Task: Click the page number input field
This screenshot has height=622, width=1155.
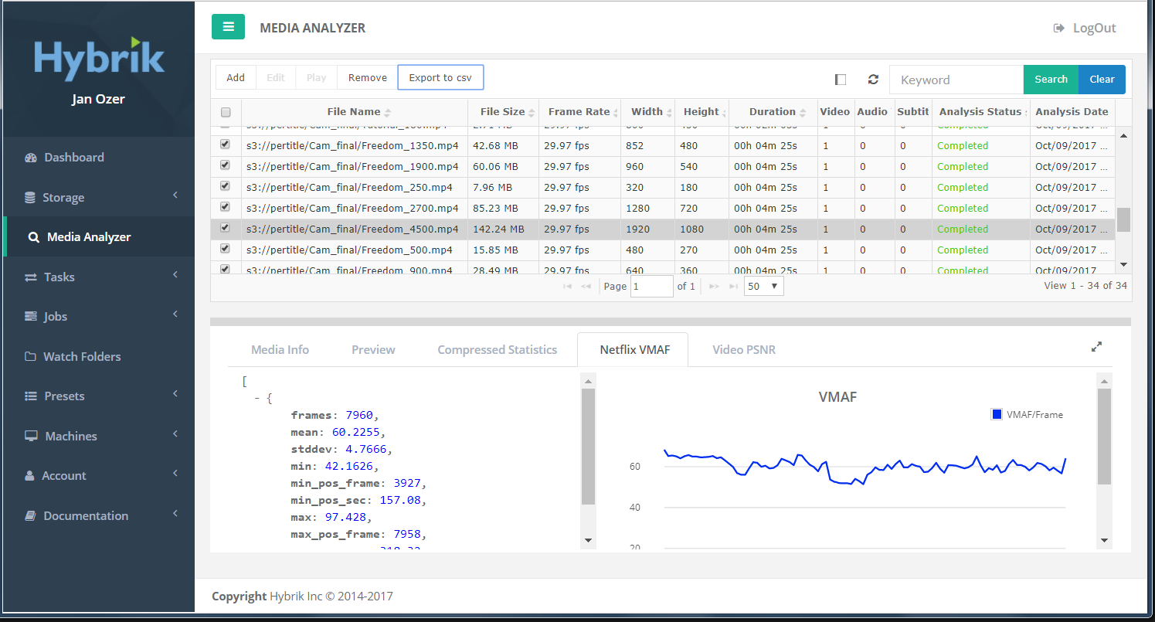Action: pyautogui.click(x=652, y=287)
